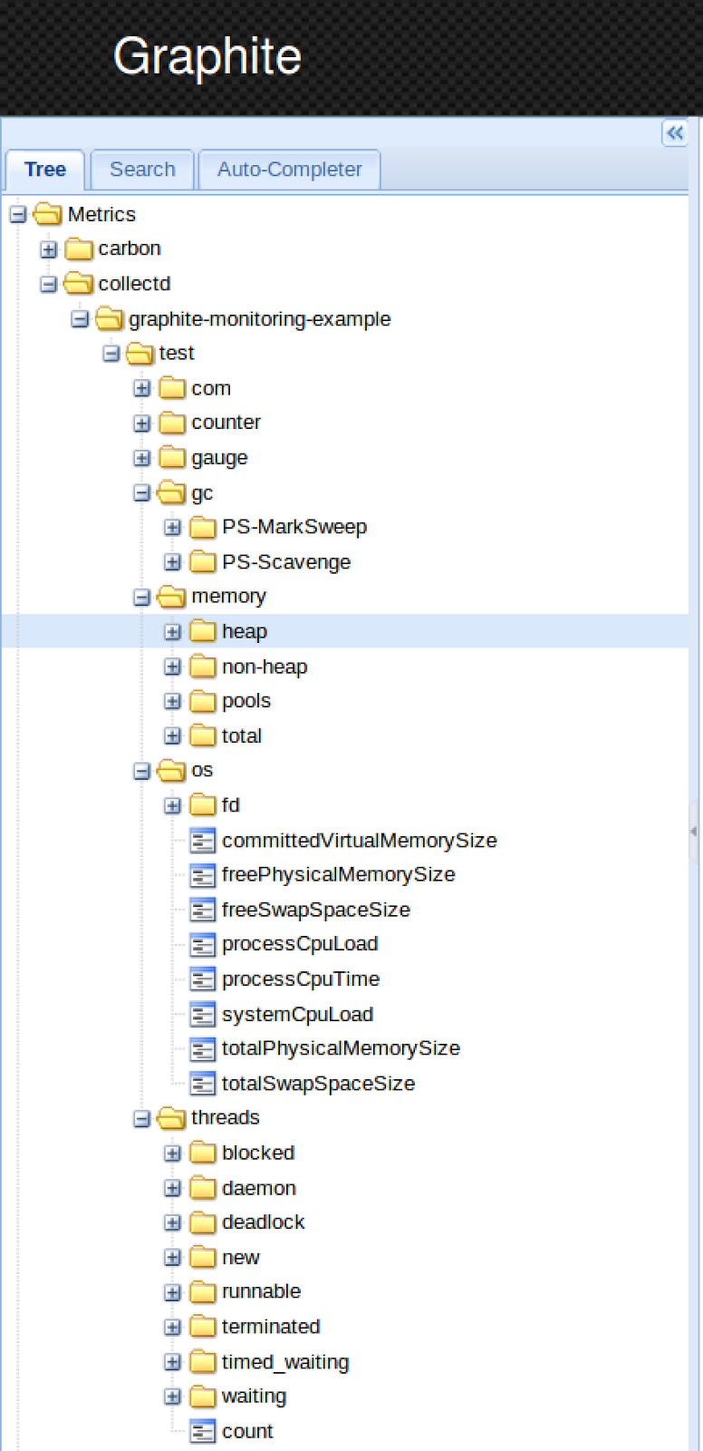Screen dimensions: 703x1451
Task: Click the memory open folder icon
Action: tap(171, 597)
